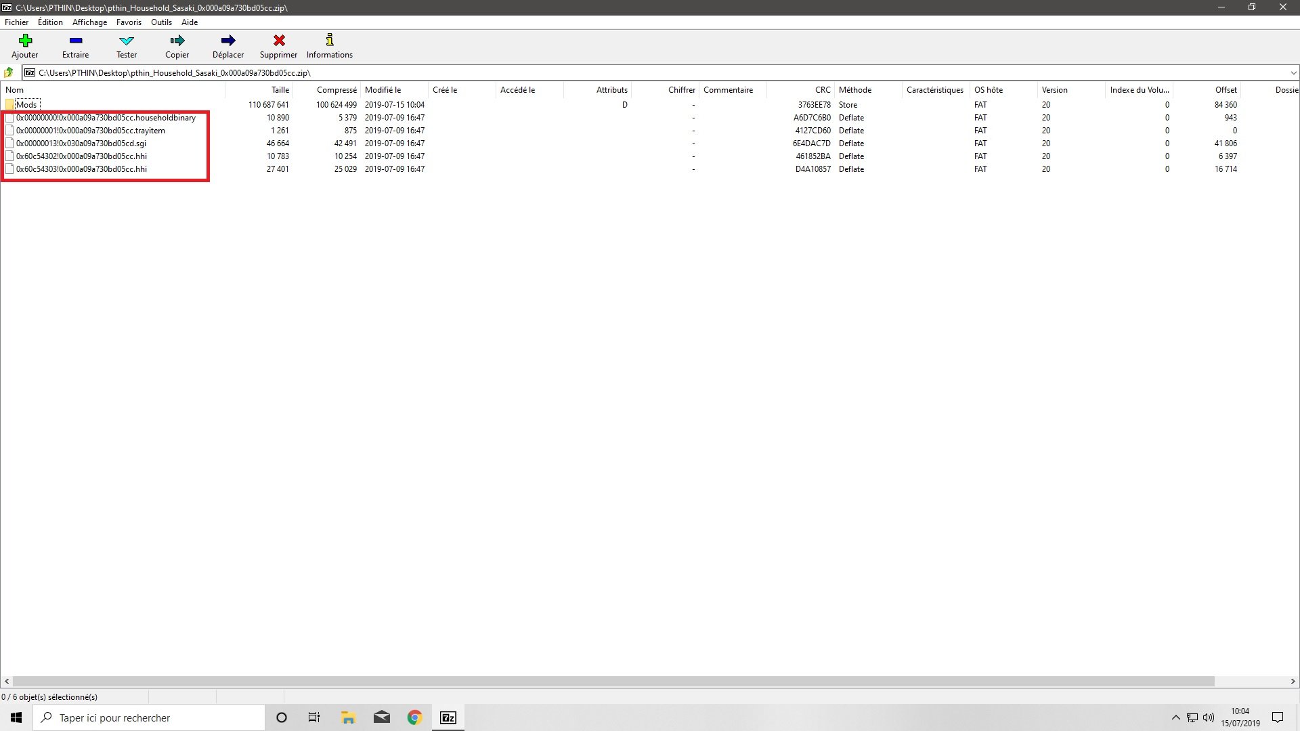Sort by Modifié le column header
This screenshot has width=1300, height=731.
tap(383, 90)
